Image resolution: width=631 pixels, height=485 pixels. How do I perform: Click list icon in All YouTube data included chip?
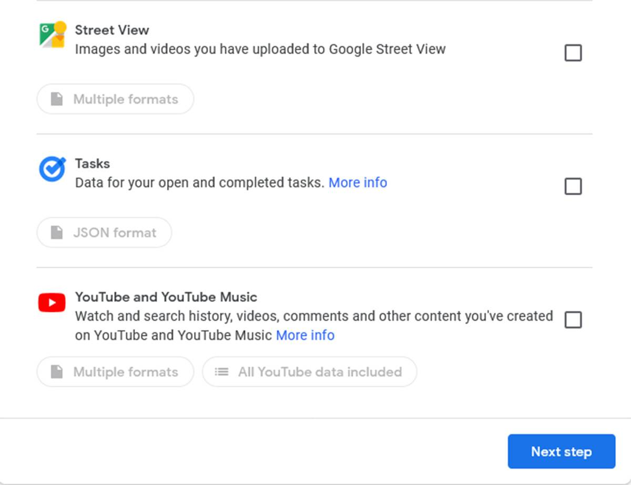(x=221, y=372)
